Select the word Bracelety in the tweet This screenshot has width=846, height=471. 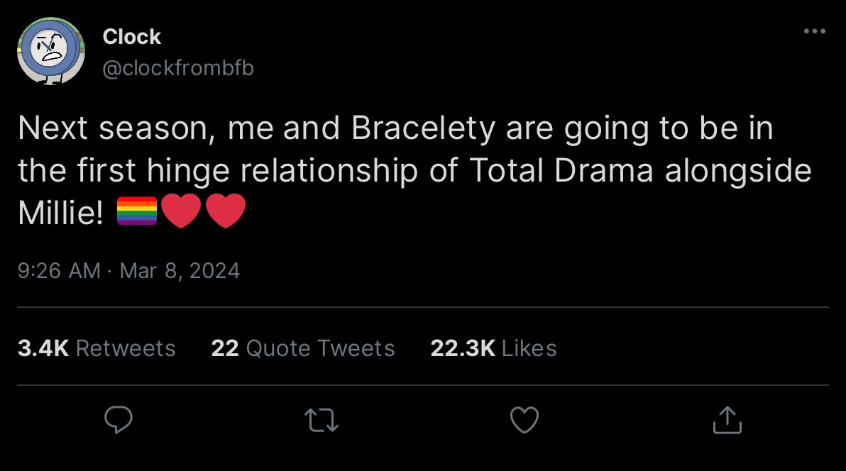click(x=424, y=128)
